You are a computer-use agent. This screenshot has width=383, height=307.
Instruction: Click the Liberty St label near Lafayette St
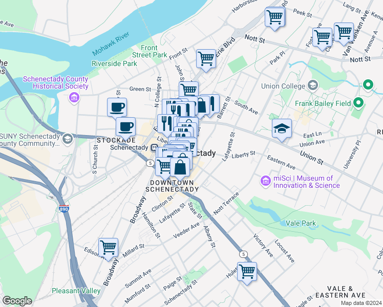pyautogui.click(x=243, y=154)
